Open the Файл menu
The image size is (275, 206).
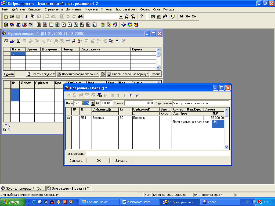click(x=5, y=9)
